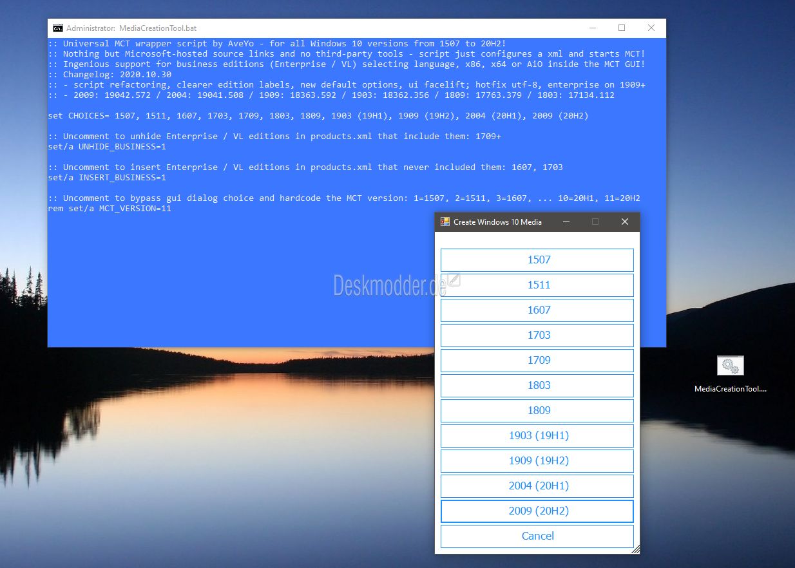Viewport: 795px width, 568px height.
Task: Pick the 1607 version button
Action: coord(537,310)
